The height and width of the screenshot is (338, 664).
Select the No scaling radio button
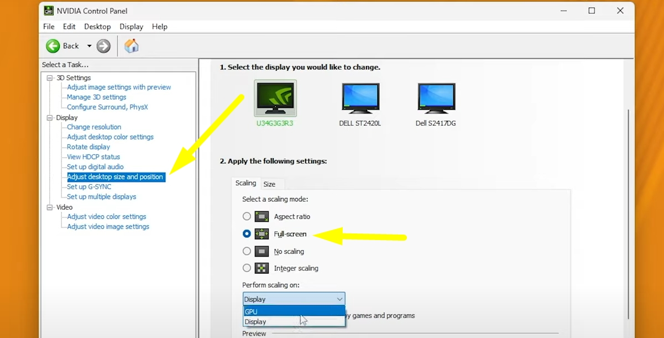pyautogui.click(x=247, y=251)
